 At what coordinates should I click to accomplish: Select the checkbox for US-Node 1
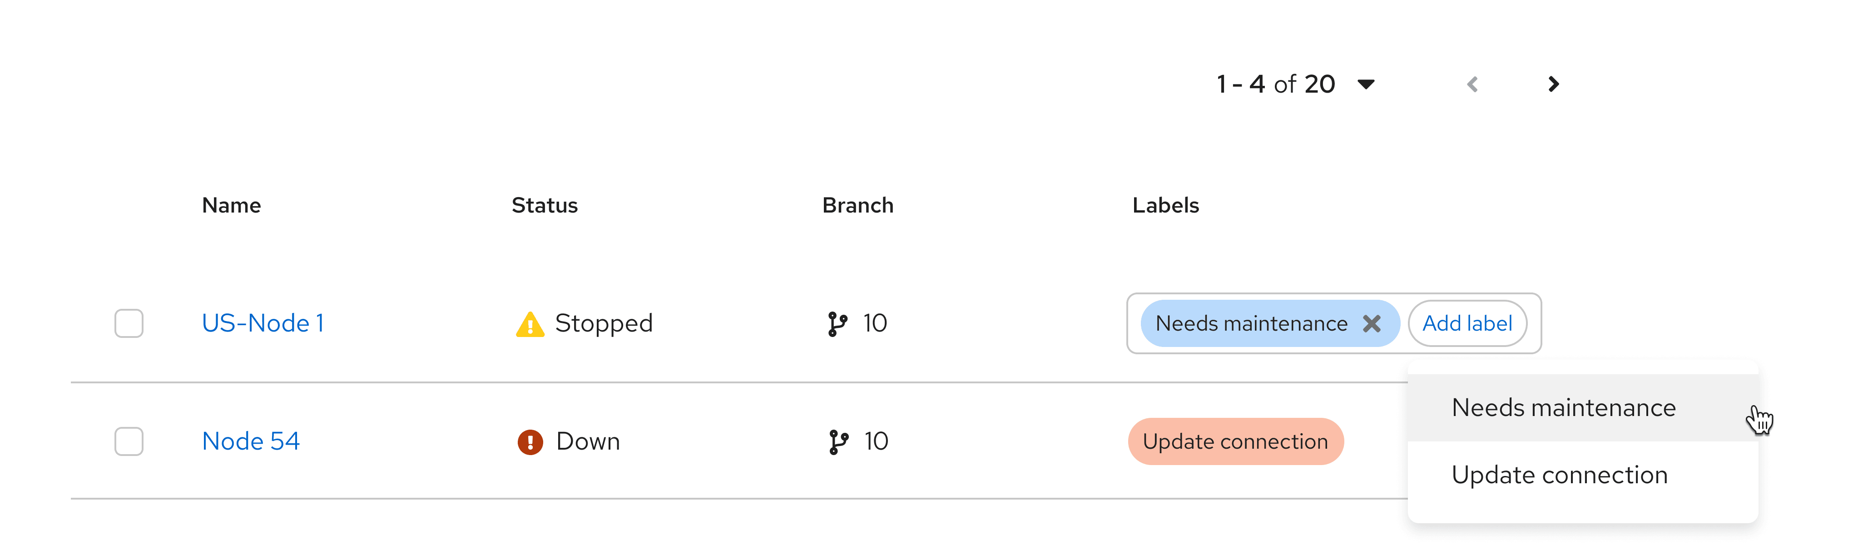click(x=129, y=323)
